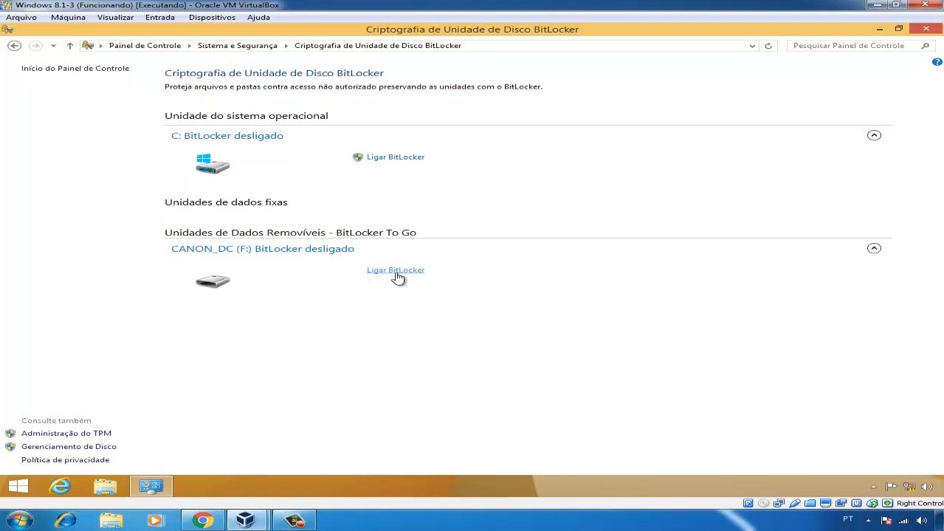944x531 pixels.
Task: Click the PT language indicator
Action: click(848, 519)
